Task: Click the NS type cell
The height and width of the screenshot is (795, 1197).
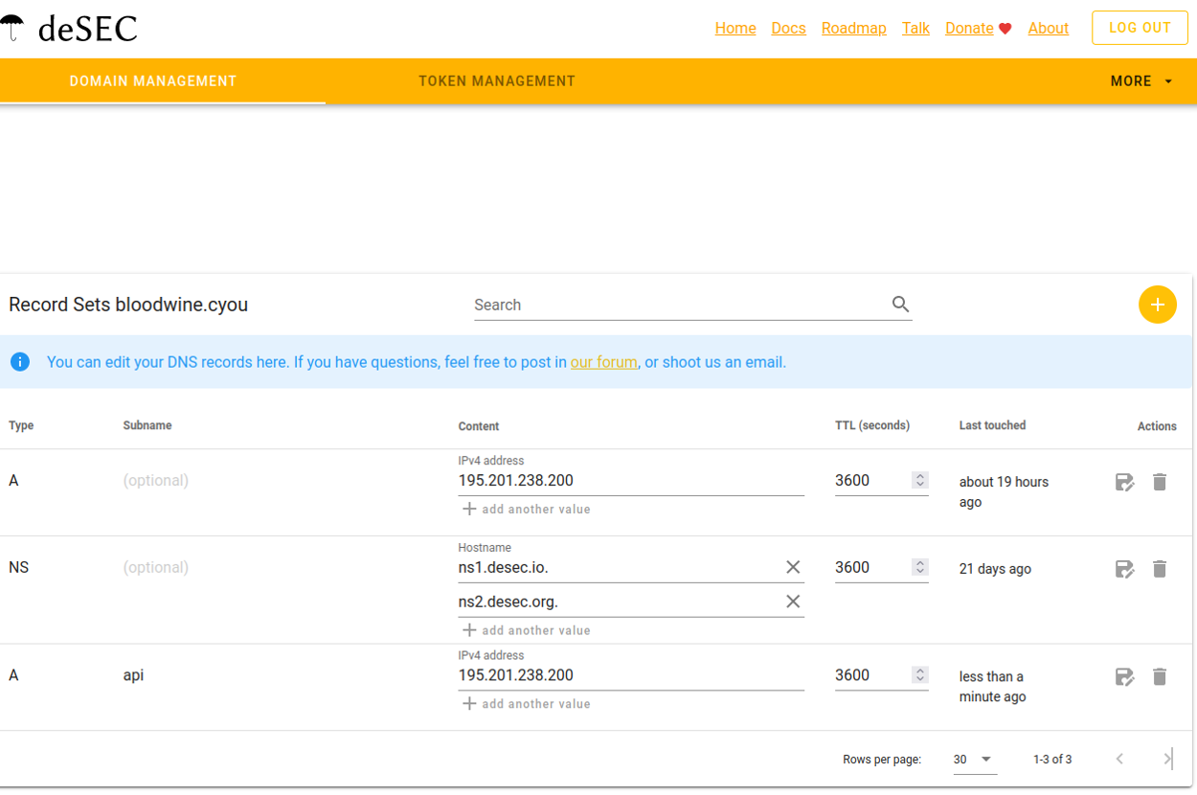Action: click(x=19, y=568)
